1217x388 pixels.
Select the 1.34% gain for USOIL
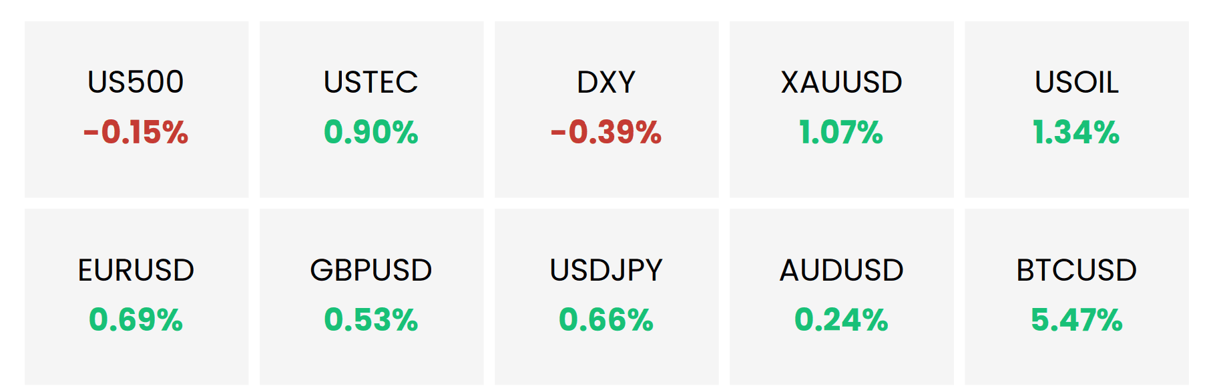tap(1076, 132)
